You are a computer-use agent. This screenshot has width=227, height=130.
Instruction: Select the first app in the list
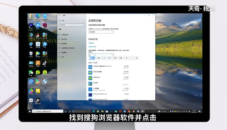click(109, 67)
